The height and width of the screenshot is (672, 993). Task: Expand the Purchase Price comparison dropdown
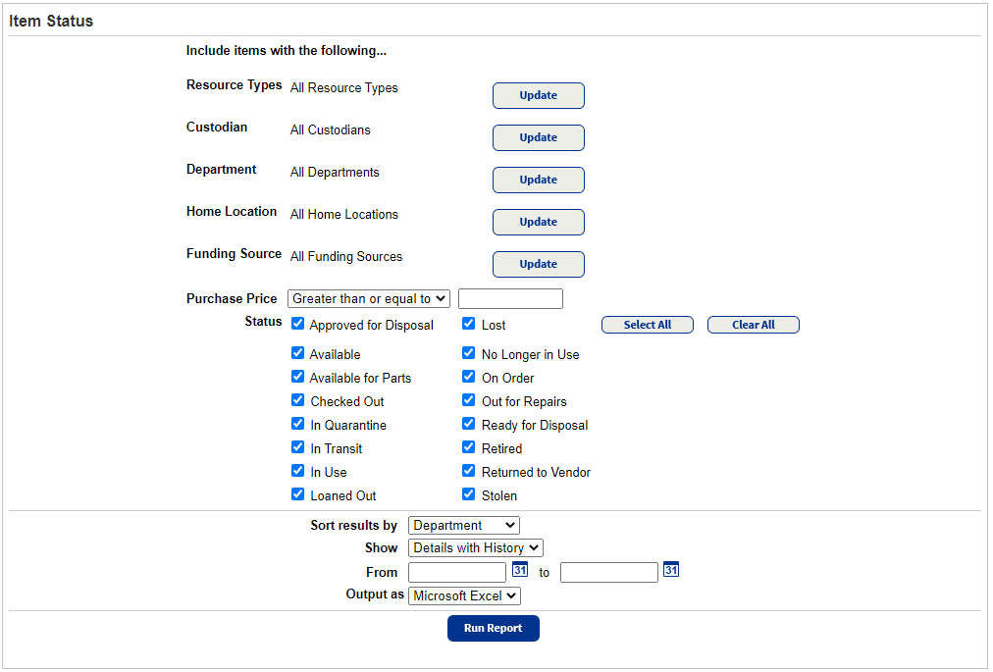pyautogui.click(x=369, y=298)
